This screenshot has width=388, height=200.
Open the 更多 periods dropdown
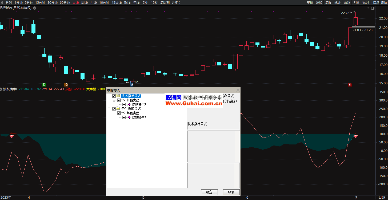click(x=176, y=2)
